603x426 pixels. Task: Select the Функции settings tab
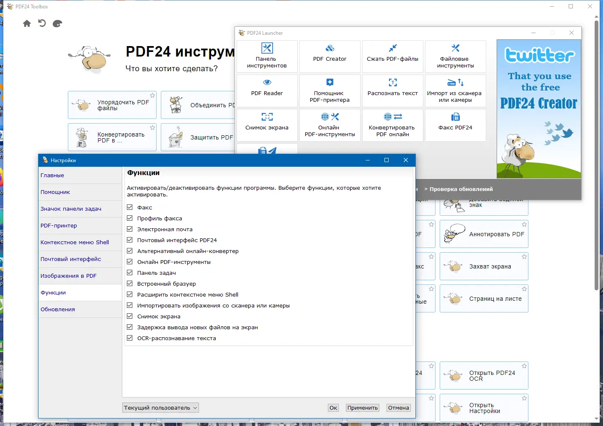(80, 293)
